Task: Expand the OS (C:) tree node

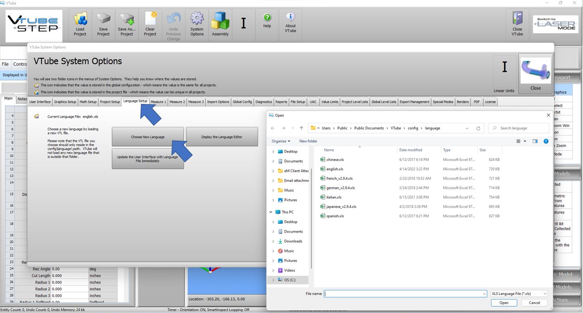Action: 273,280
